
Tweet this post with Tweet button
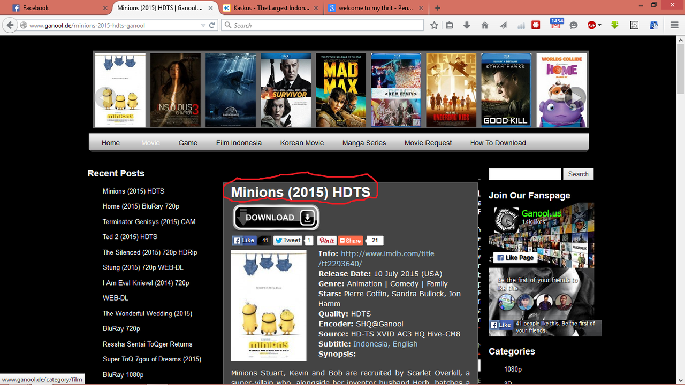click(x=288, y=241)
